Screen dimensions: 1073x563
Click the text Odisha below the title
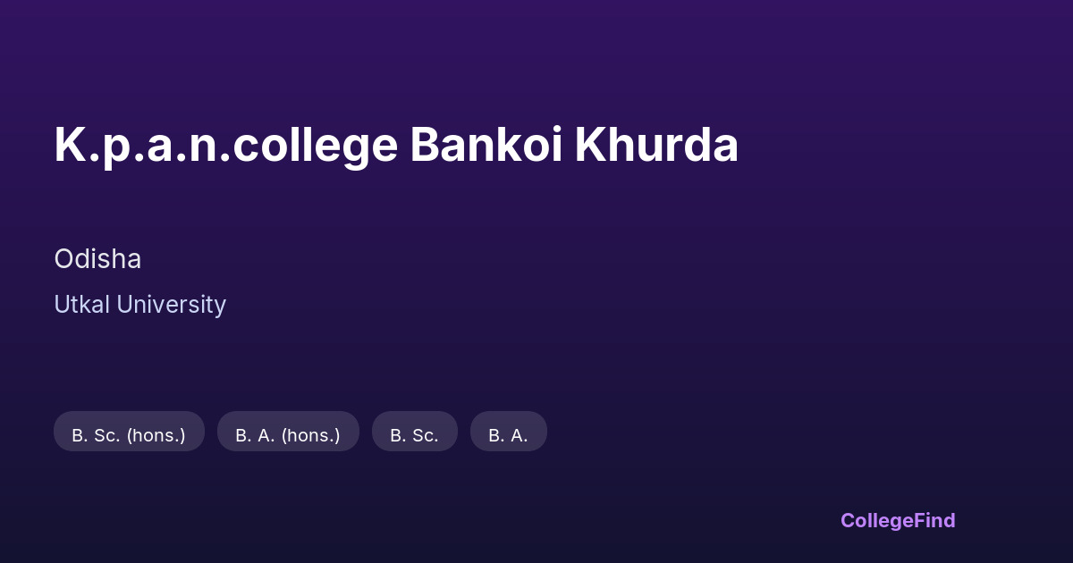pyautogui.click(x=97, y=259)
